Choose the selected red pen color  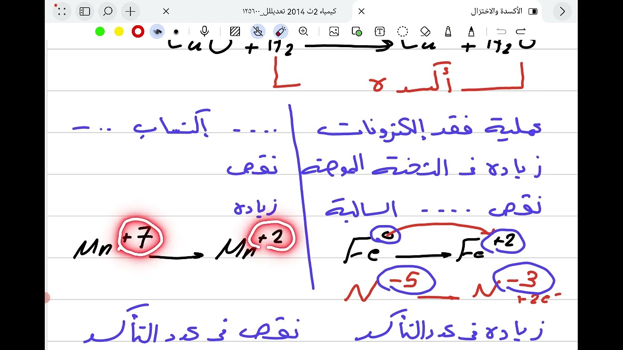coord(138,32)
